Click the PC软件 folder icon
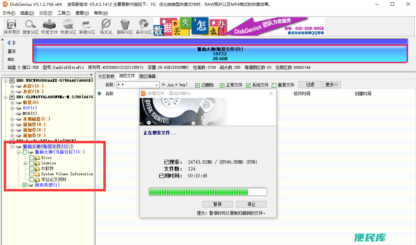 pyautogui.click(x=37, y=169)
